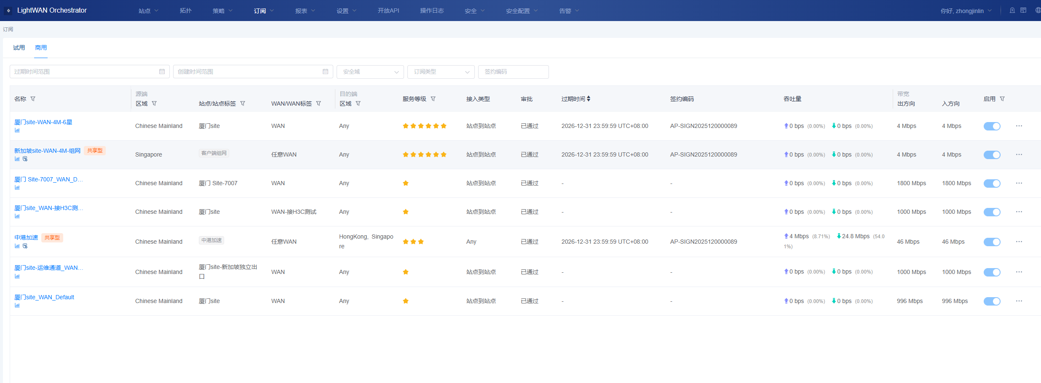The image size is (1041, 383).
Task: Click shield icon under 新加坡site-WAN-4M-组网
Action: point(25,159)
